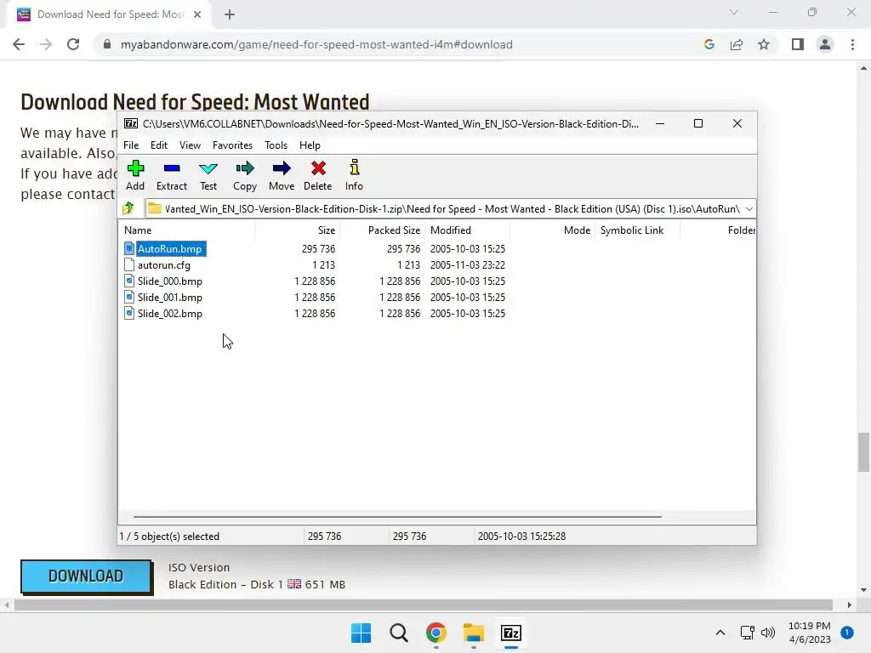Open File Explorer from taskbar

(473, 633)
